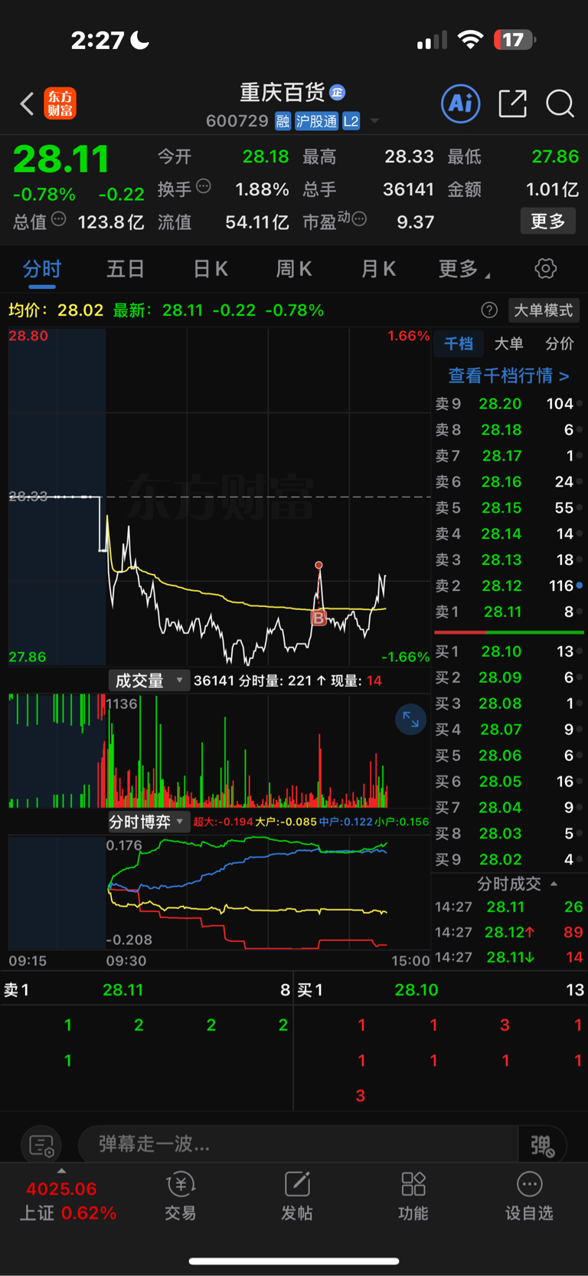This screenshot has height=1276, width=588.
Task: Switch to the 分时 tab
Action: point(41,269)
